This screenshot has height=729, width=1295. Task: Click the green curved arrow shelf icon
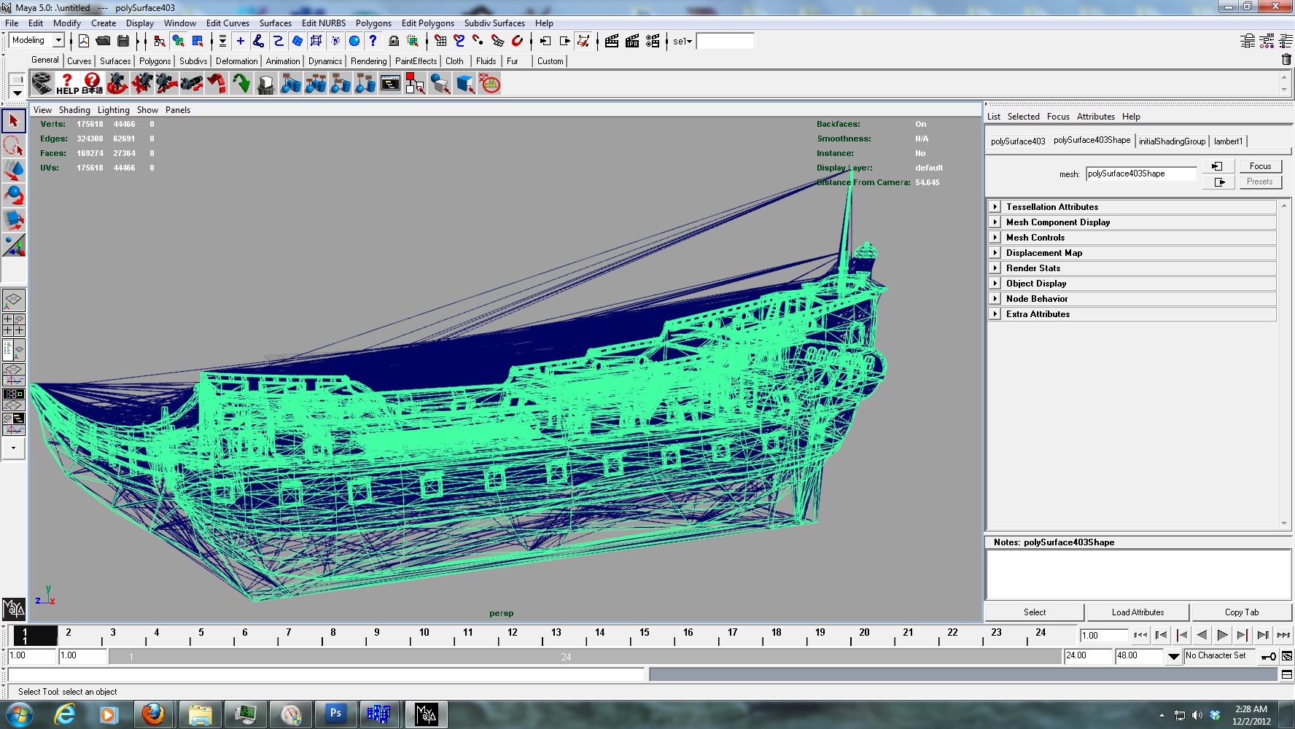(241, 84)
